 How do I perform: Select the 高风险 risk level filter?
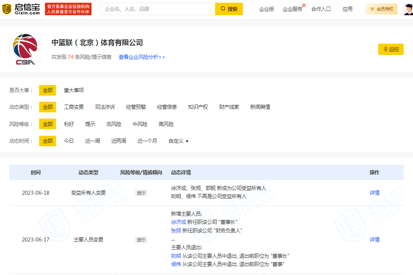165,124
